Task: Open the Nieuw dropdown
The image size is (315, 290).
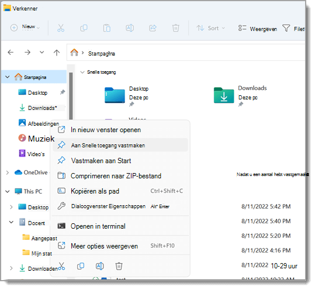Action: (x=25, y=27)
